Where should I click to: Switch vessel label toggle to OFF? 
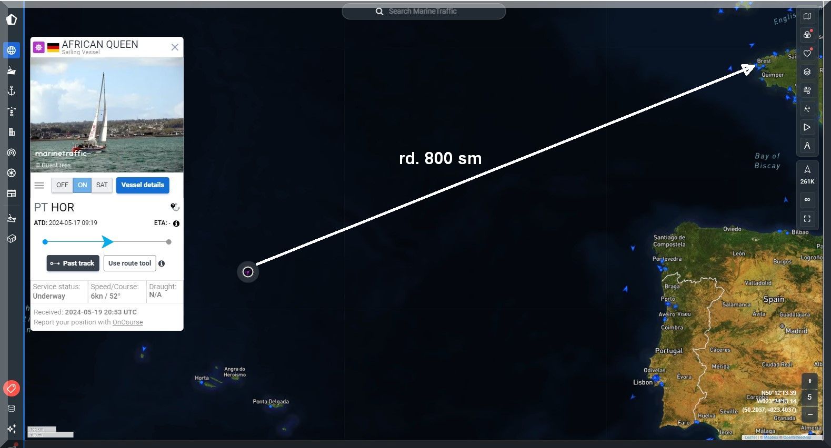point(62,185)
